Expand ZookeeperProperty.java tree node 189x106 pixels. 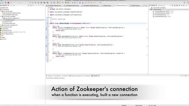click(x=2, y=15)
